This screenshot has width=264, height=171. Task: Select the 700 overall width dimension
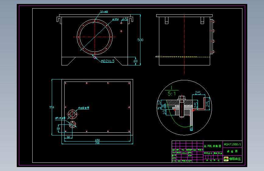[97, 143]
